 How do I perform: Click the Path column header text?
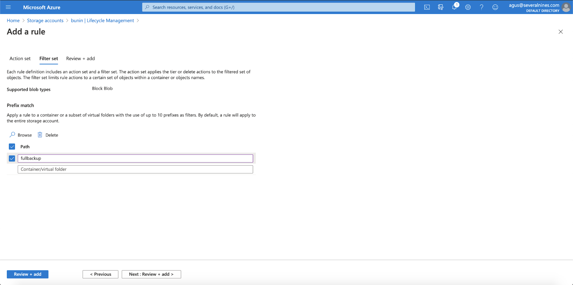pos(25,147)
